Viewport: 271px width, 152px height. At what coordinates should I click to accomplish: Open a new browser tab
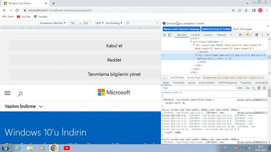click(54, 3)
